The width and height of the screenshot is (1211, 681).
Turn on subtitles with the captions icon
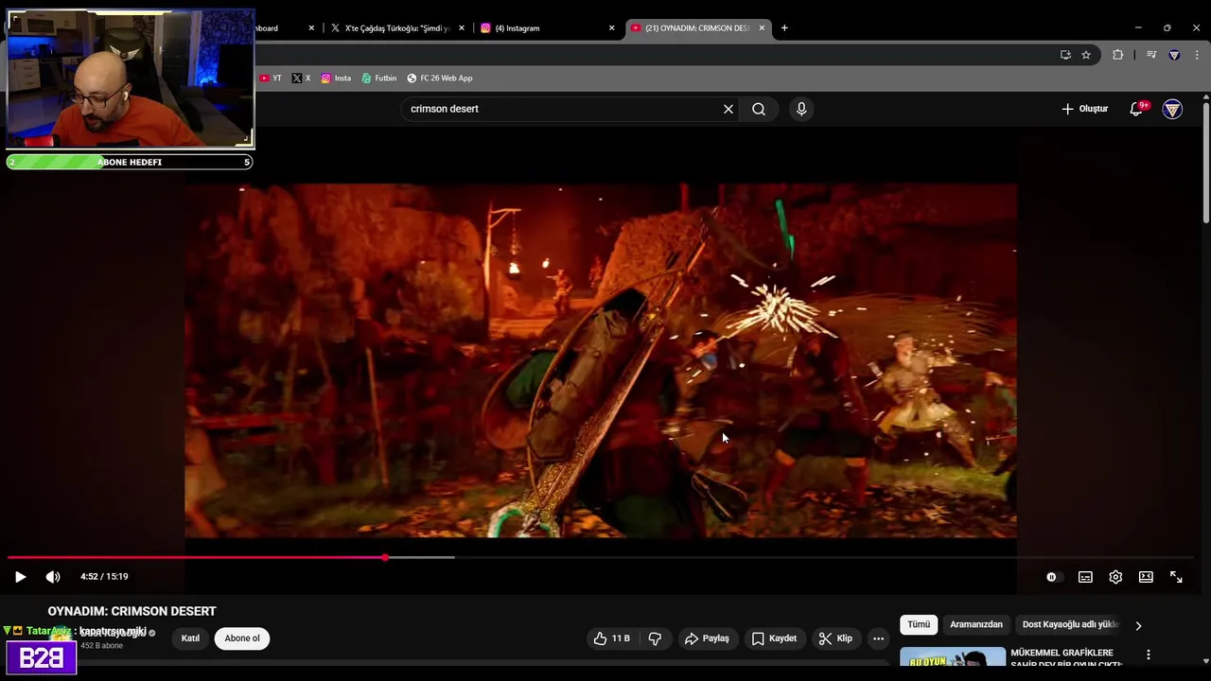tap(1085, 577)
